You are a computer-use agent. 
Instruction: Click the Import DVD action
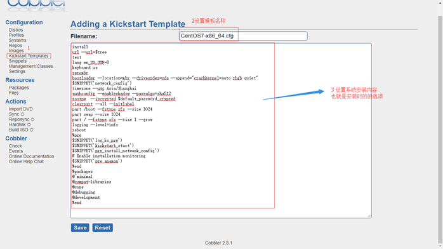(x=20, y=109)
